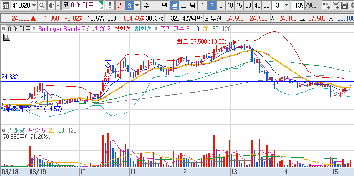The height and width of the screenshot is (176, 354).
Task: Save chart with the floppy disk icon
Action: 344,5
